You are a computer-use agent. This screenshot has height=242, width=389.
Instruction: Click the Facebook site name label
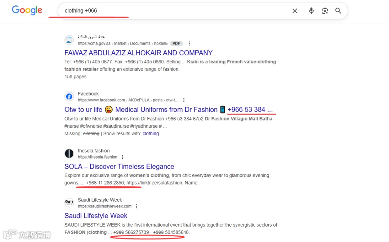click(88, 93)
